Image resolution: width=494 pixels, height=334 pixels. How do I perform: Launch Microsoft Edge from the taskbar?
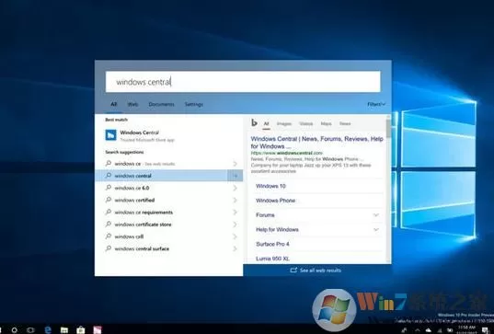click(x=48, y=330)
